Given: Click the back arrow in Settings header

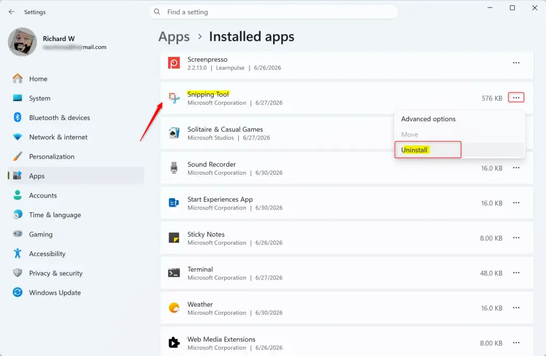Looking at the screenshot, I should coord(12,12).
